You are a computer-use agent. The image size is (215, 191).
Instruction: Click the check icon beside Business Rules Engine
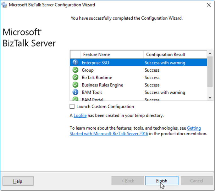click(75, 85)
